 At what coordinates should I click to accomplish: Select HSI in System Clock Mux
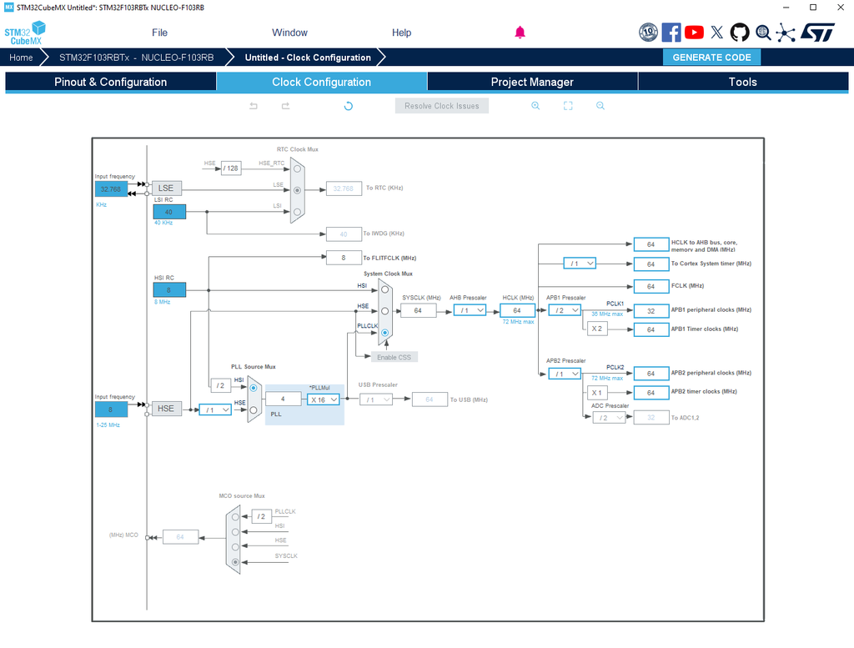click(385, 290)
